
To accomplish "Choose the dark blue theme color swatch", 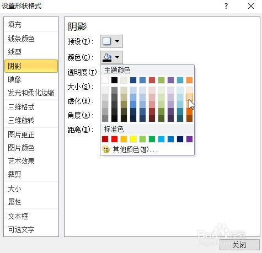I will coord(133,80).
